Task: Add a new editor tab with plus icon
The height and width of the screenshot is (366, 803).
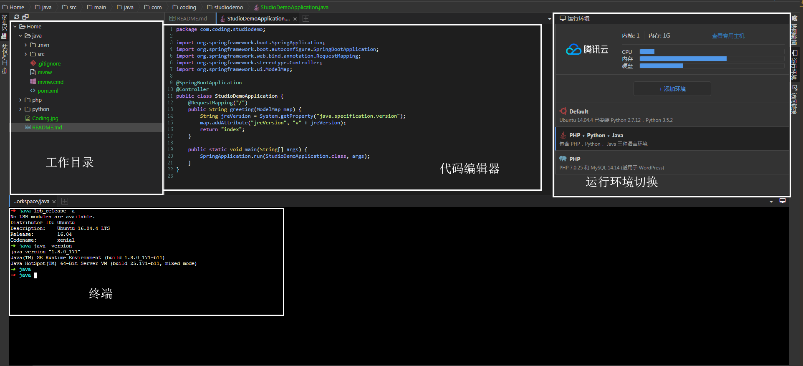Action: pyautogui.click(x=306, y=18)
